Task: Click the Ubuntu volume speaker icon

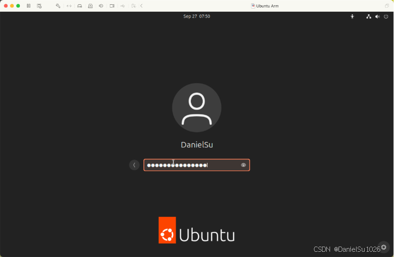Action: pos(377,17)
